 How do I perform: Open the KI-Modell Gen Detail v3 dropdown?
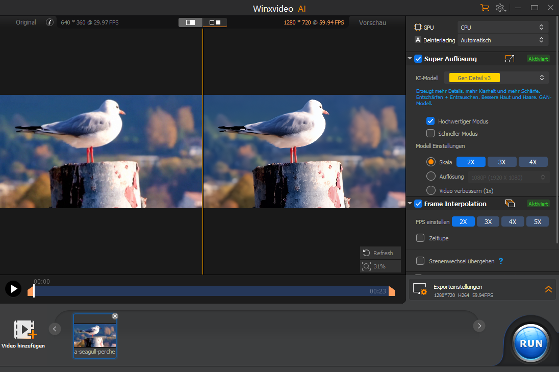(496, 78)
